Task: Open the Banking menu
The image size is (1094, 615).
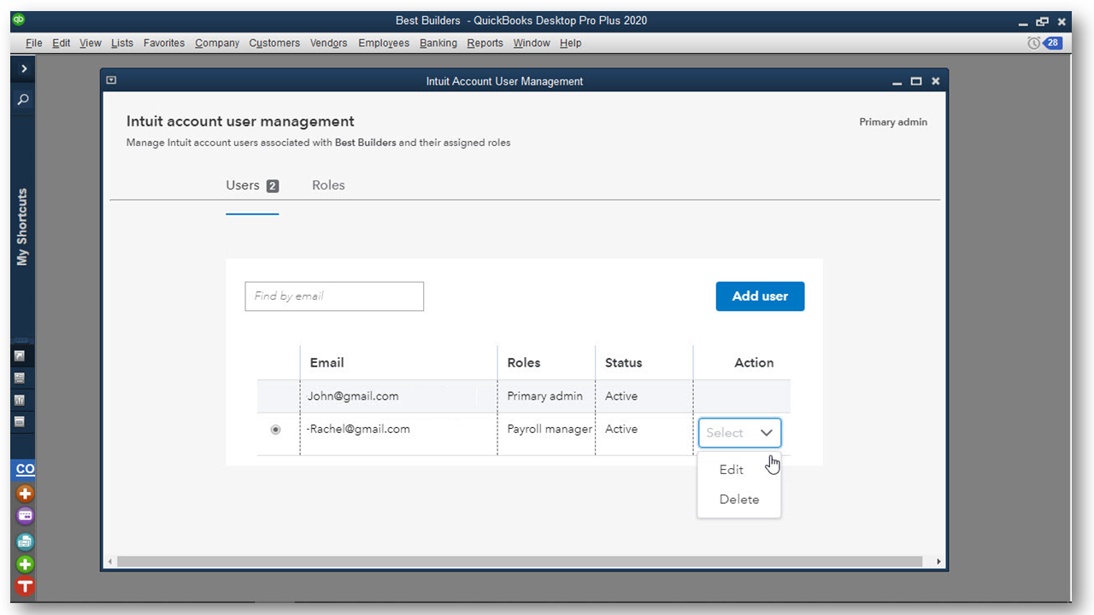Action: [x=438, y=43]
